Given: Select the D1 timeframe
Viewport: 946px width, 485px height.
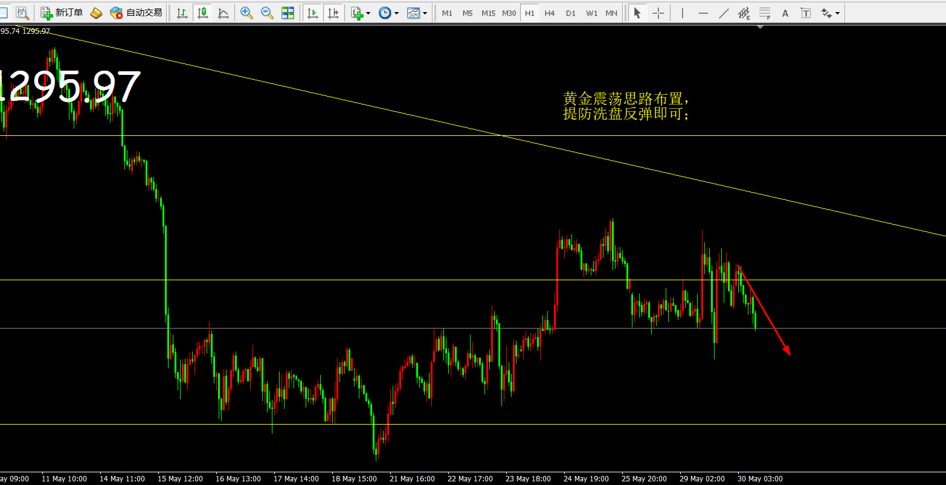Looking at the screenshot, I should (x=571, y=13).
